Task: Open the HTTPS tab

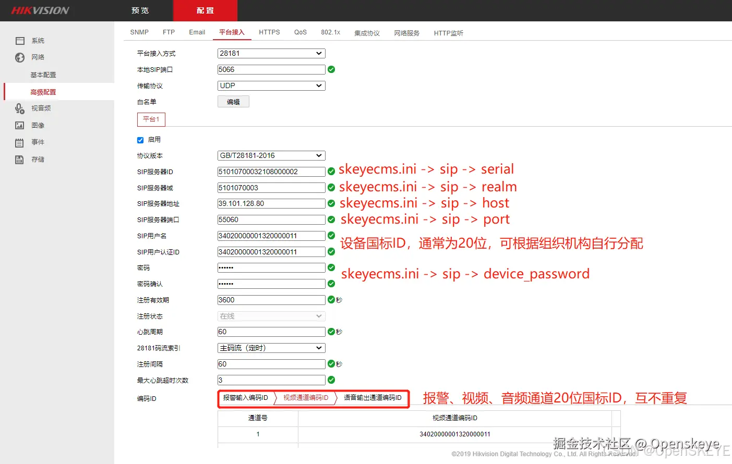Action: click(269, 32)
